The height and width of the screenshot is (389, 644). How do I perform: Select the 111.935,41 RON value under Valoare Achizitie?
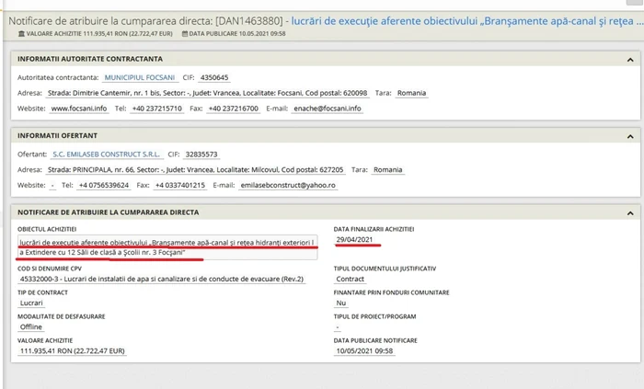(73, 351)
